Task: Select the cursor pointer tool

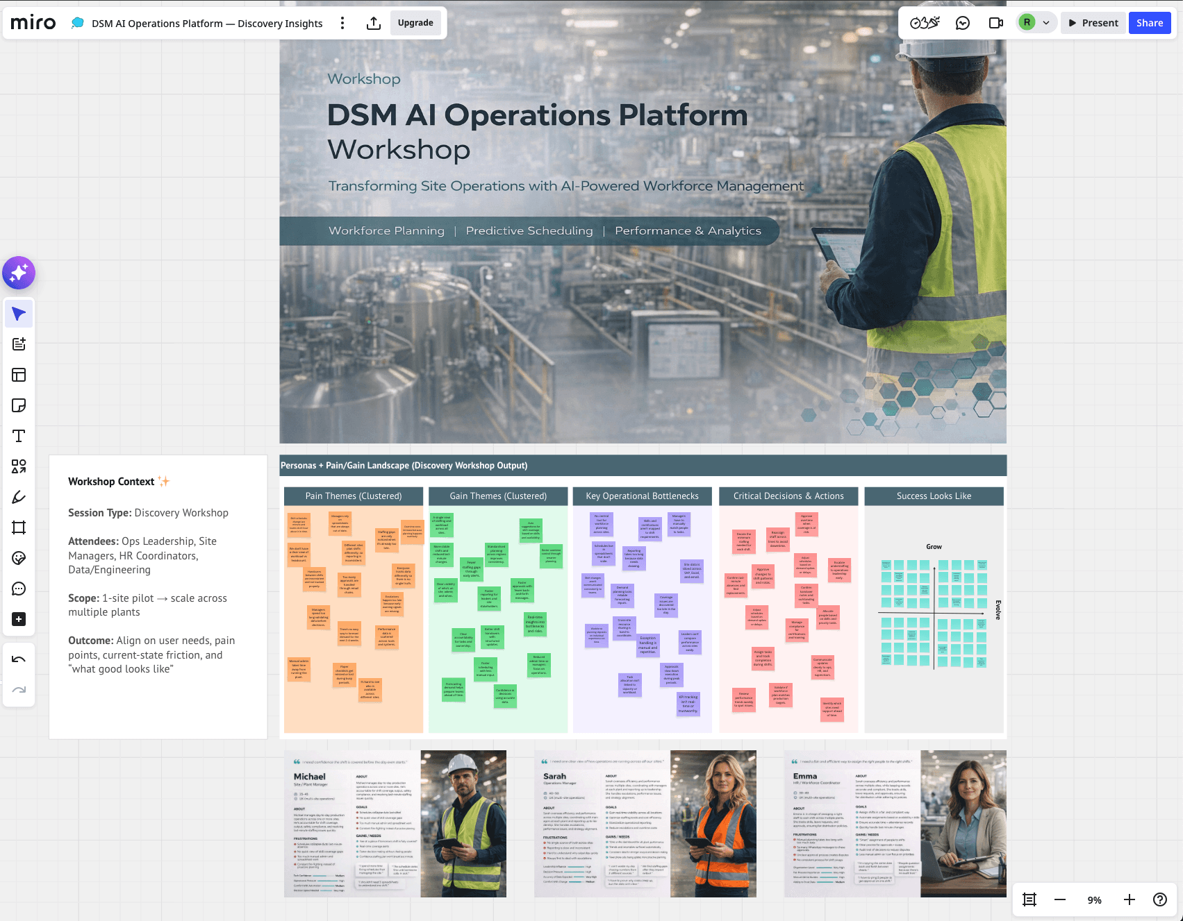Action: coord(19,314)
